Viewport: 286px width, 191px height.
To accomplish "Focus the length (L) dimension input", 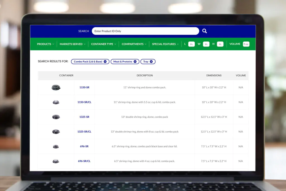I will pos(191,44).
